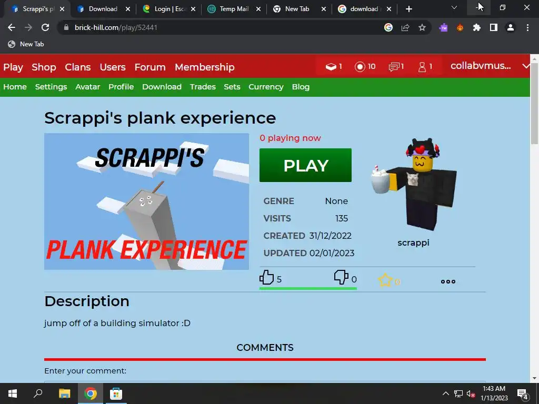Click the share page icon

coord(405,27)
